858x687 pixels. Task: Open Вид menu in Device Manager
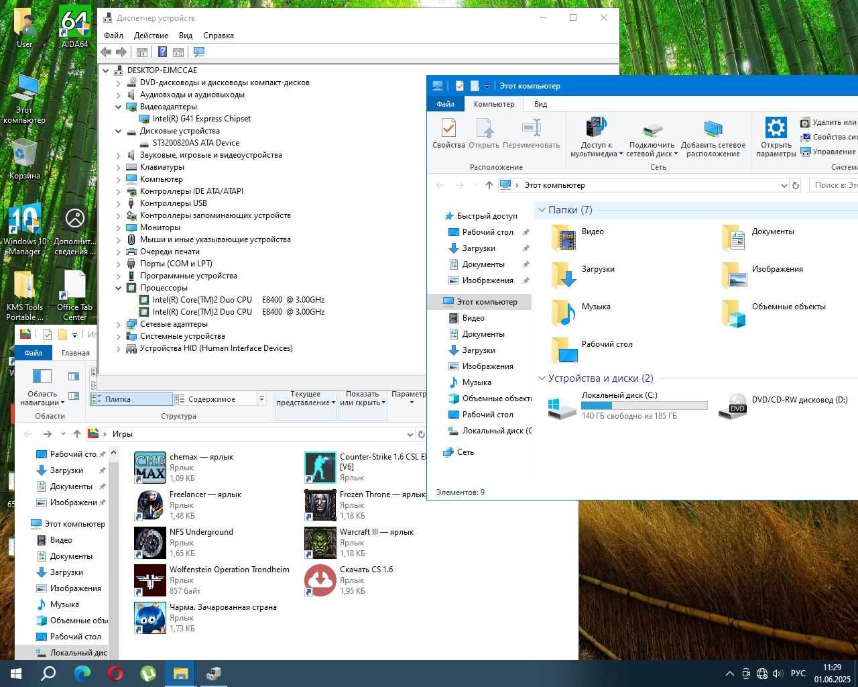coord(186,36)
